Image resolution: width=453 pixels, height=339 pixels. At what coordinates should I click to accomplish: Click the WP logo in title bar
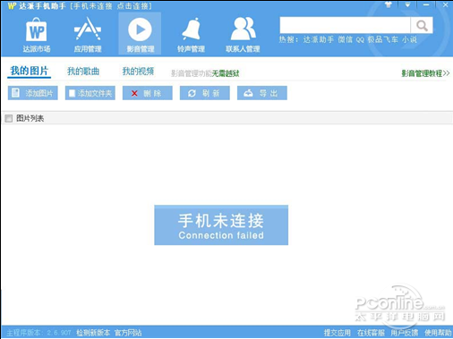click(12, 5)
